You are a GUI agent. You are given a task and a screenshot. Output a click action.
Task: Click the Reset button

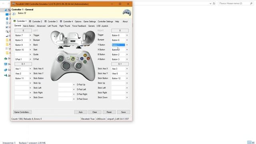(109, 112)
